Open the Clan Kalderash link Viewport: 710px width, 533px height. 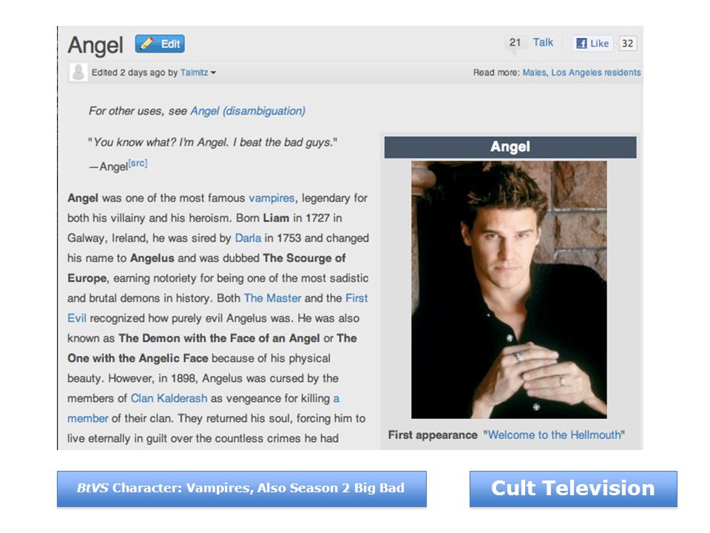pos(169,398)
